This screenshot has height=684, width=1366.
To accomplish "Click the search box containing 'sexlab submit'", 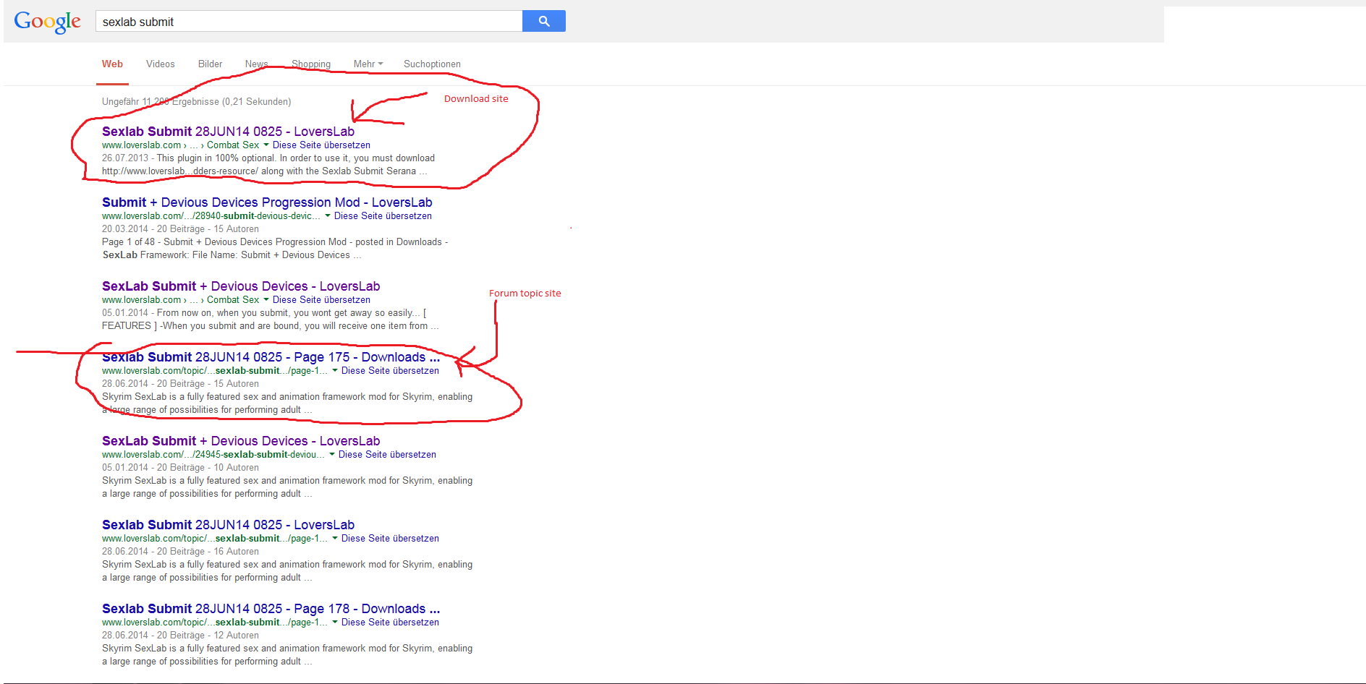I will tap(309, 22).
